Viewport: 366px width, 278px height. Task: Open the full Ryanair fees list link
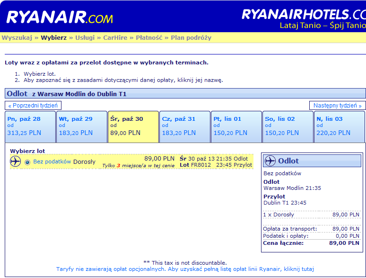(185, 269)
